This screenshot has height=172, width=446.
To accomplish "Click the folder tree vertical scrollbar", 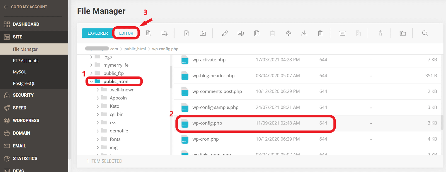I will coord(171,77).
